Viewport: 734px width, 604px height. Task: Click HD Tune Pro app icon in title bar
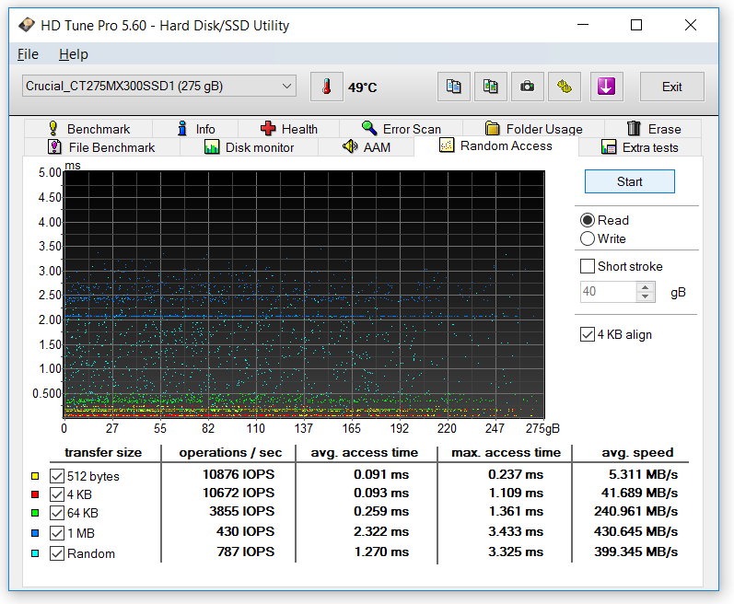click(27, 25)
